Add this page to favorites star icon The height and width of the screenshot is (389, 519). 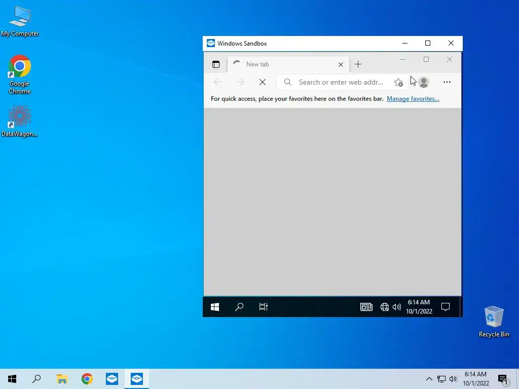pos(398,82)
